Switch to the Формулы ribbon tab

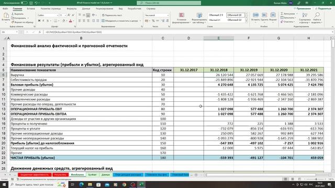(x=72, y=9)
